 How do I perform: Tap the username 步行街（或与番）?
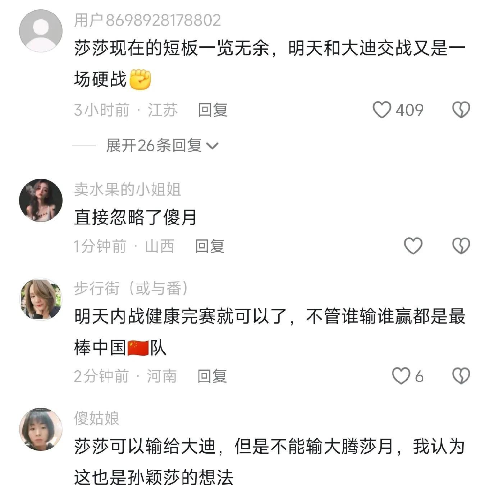click(131, 288)
